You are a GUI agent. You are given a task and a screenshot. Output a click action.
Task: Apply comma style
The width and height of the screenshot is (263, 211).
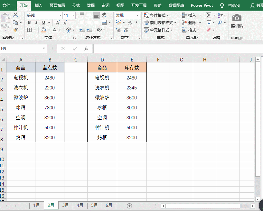point(136,22)
